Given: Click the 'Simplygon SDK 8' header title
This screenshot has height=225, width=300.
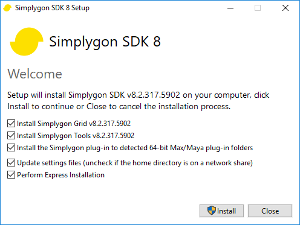Looking at the screenshot, I should [105, 42].
